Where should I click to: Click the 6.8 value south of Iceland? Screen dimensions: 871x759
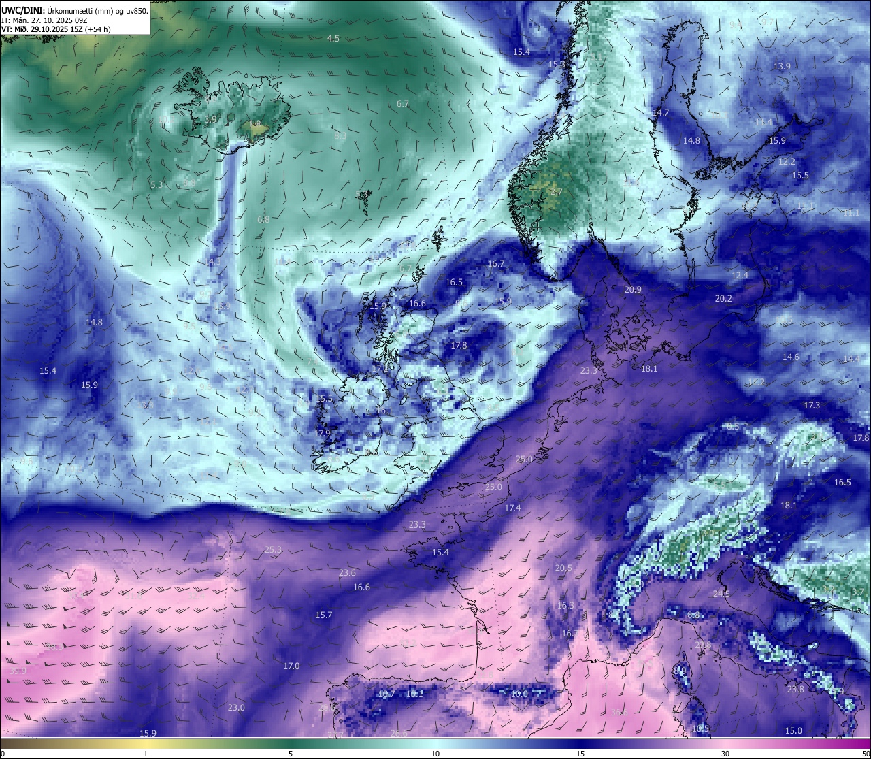[263, 220]
